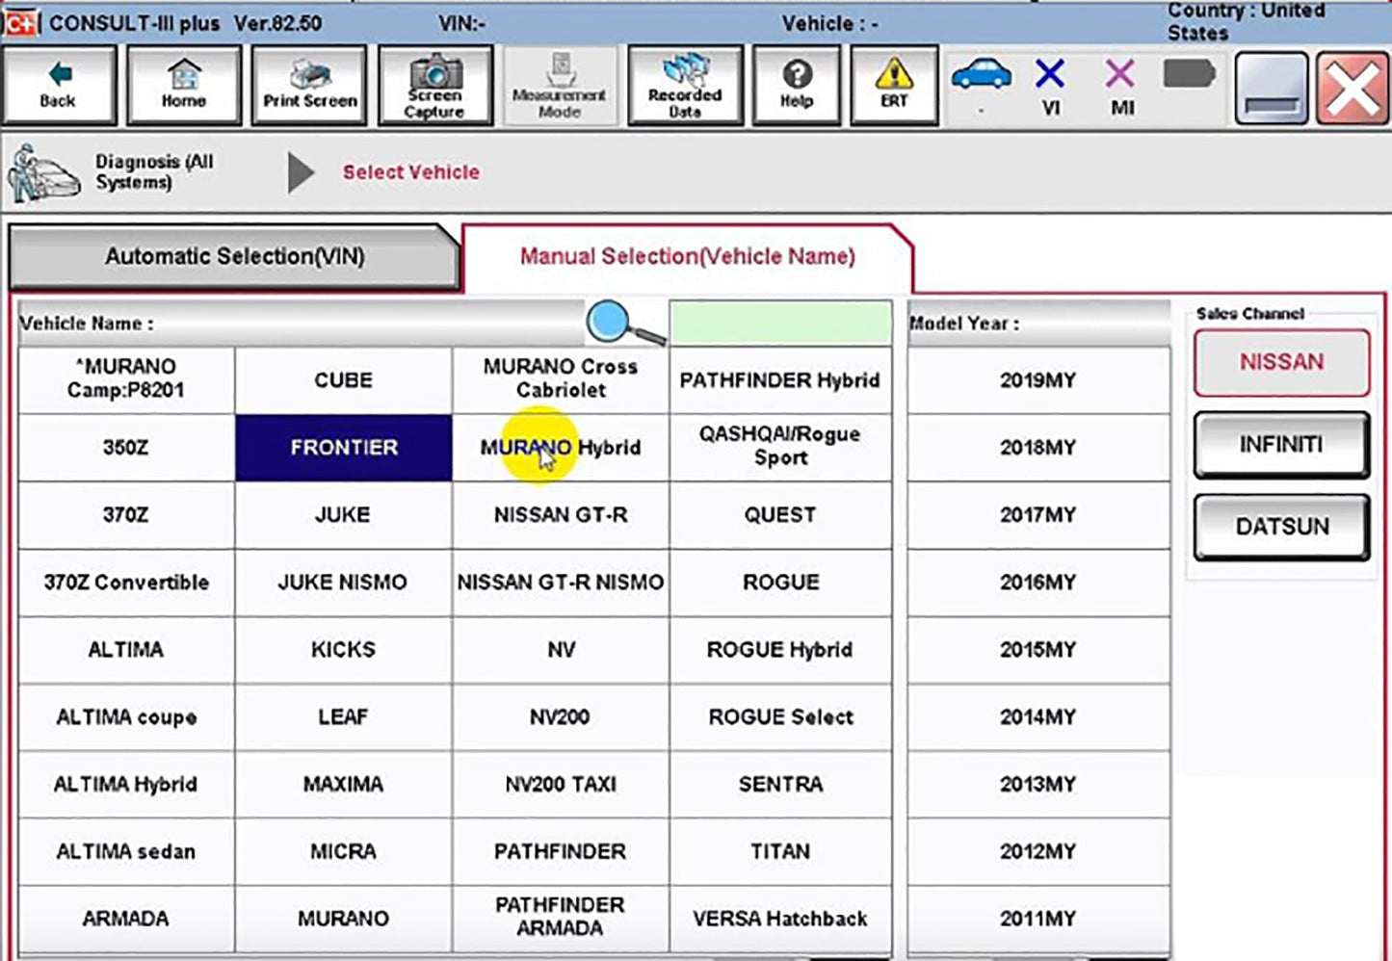Click the Print Screen printer icon
Image resolution: width=1392 pixels, height=961 pixels.
coord(309,86)
